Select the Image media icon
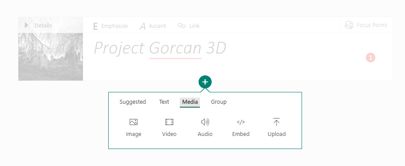The width and height of the screenshot is (405, 166). 133,122
